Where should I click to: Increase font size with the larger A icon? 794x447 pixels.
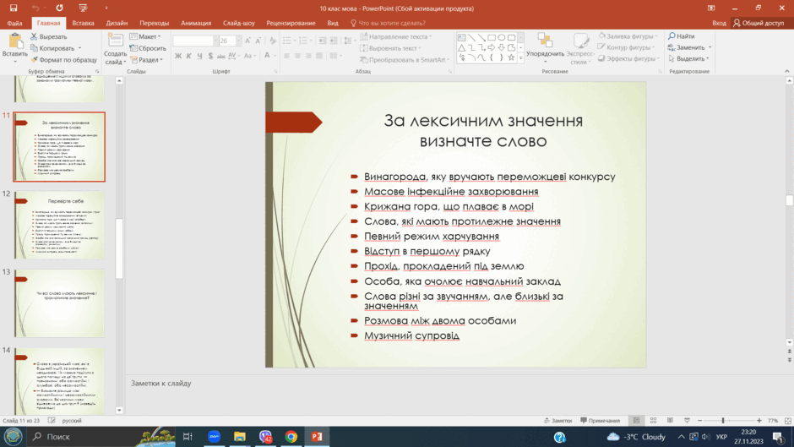pos(247,41)
